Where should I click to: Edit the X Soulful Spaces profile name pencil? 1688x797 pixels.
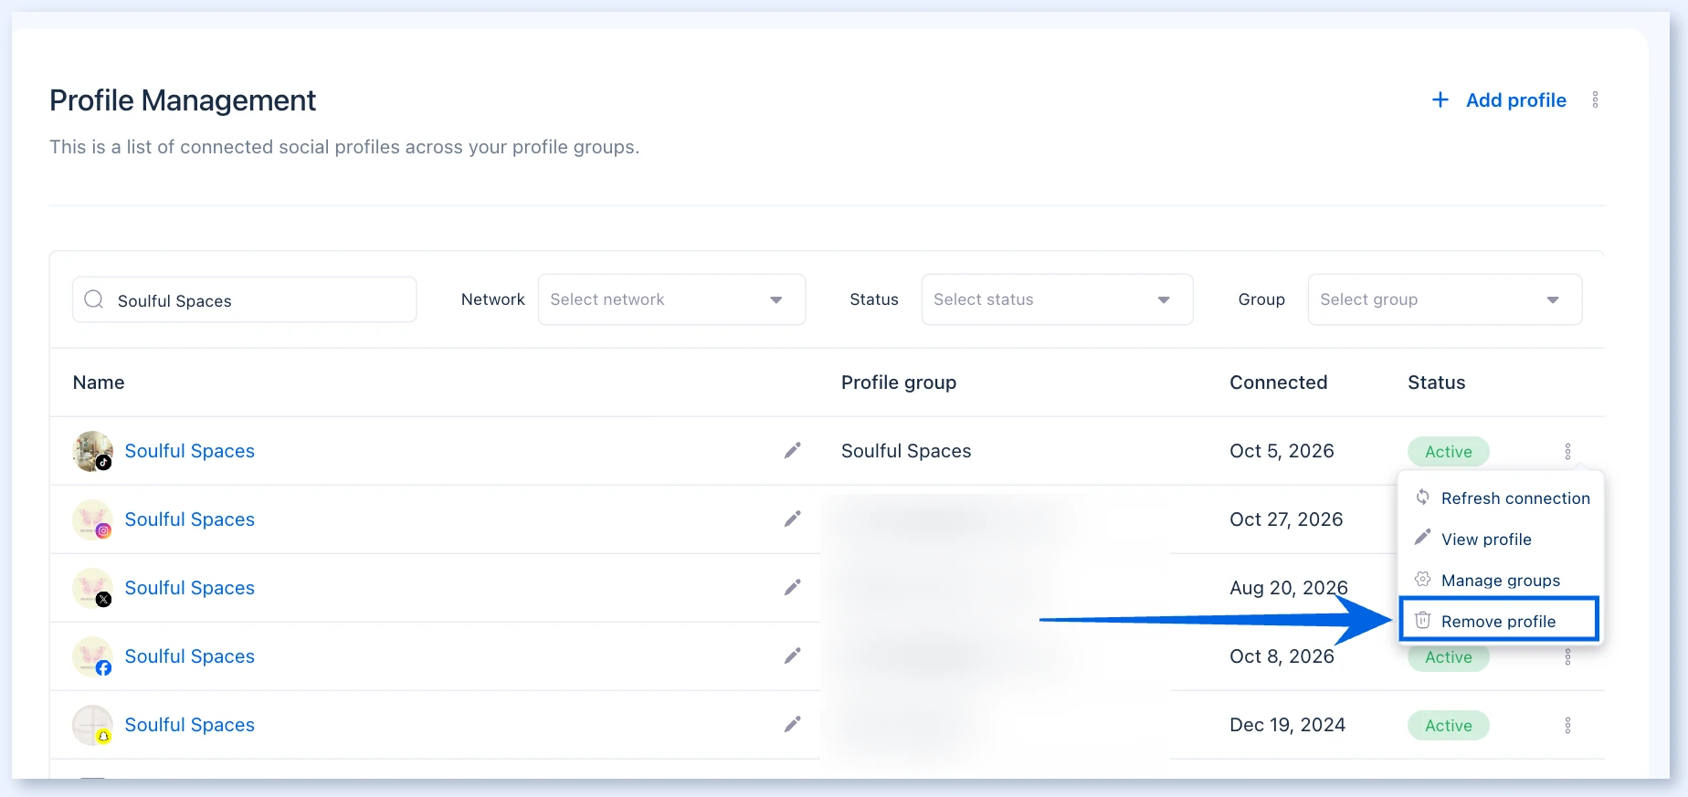tap(792, 587)
